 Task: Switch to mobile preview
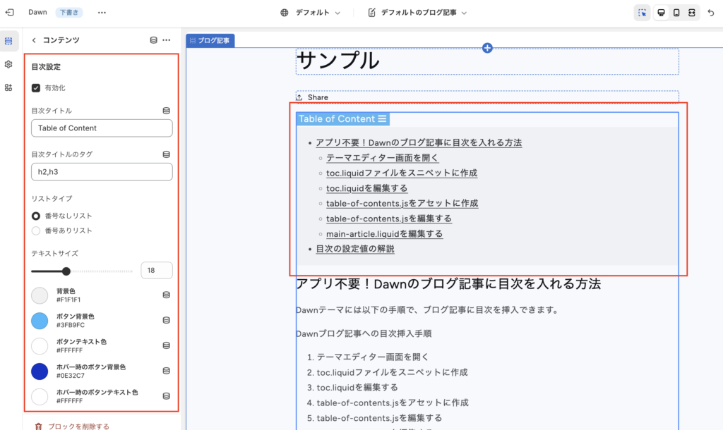click(x=676, y=13)
